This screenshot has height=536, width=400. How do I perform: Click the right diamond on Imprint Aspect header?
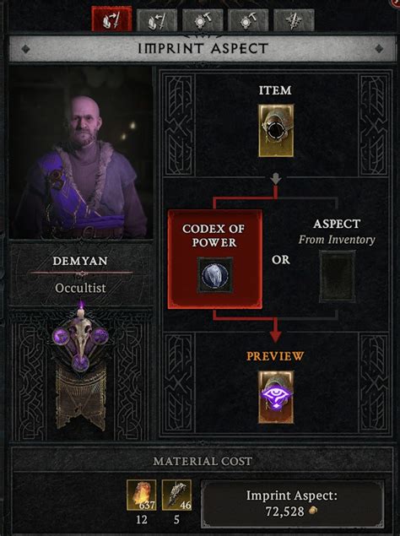tap(379, 49)
